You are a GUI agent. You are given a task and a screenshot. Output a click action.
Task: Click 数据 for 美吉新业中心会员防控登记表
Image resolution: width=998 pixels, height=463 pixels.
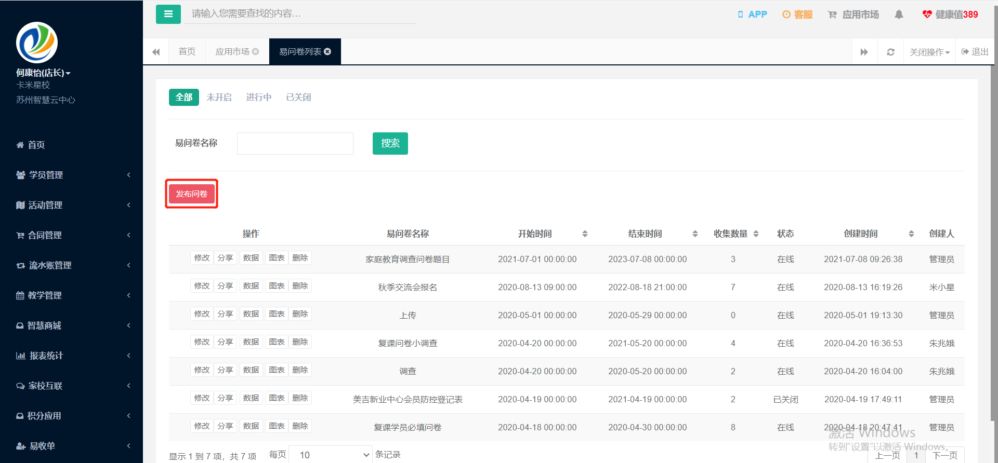[251, 398]
